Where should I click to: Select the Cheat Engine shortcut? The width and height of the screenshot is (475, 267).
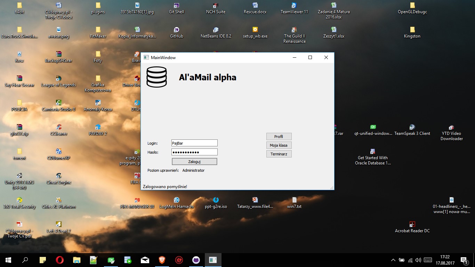click(58, 179)
